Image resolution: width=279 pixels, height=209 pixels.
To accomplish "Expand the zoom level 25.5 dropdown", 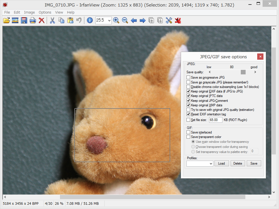I will click(109, 20).
